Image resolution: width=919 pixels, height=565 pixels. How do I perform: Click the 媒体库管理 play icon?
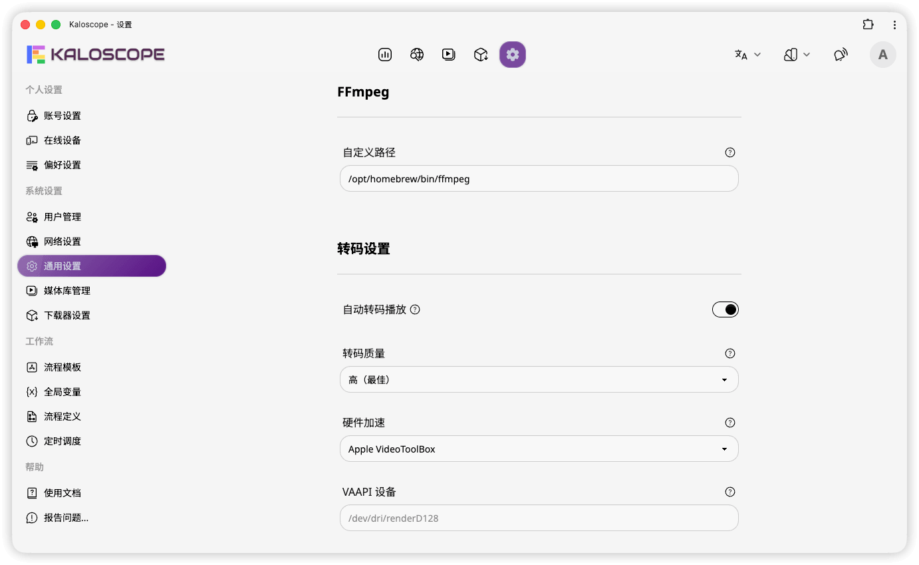click(x=32, y=291)
